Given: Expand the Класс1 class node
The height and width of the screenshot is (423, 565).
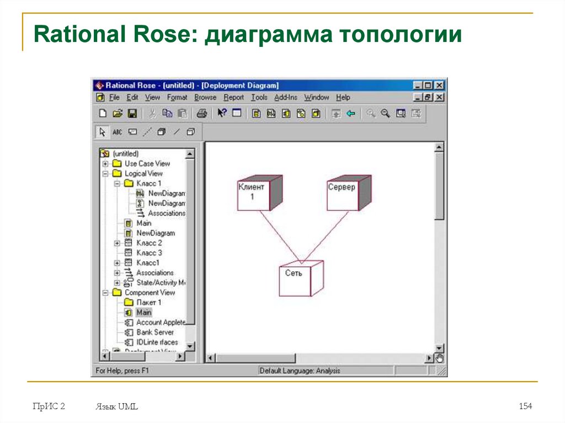Looking at the screenshot, I should point(117,263).
